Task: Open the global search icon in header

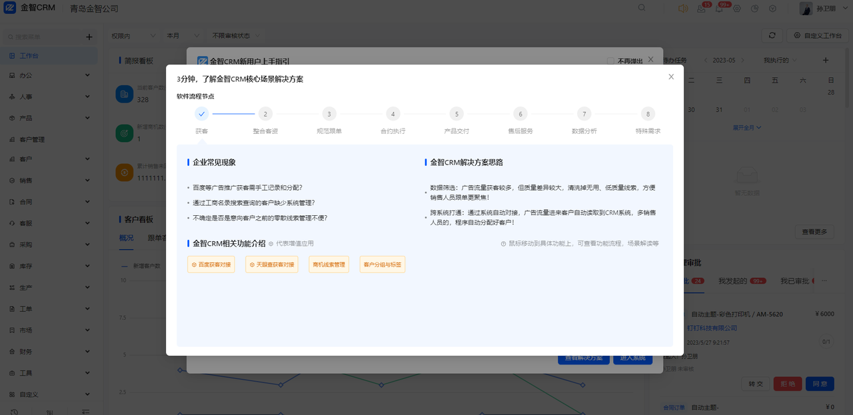Action: pyautogui.click(x=642, y=8)
